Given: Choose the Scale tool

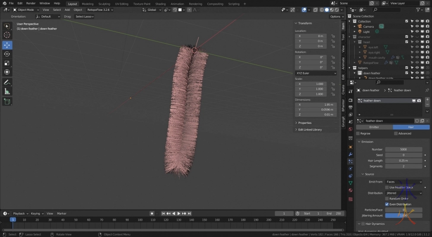Looking at the screenshot, I should point(7,63).
